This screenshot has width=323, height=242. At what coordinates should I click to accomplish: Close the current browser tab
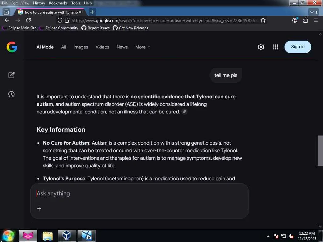(80, 12)
